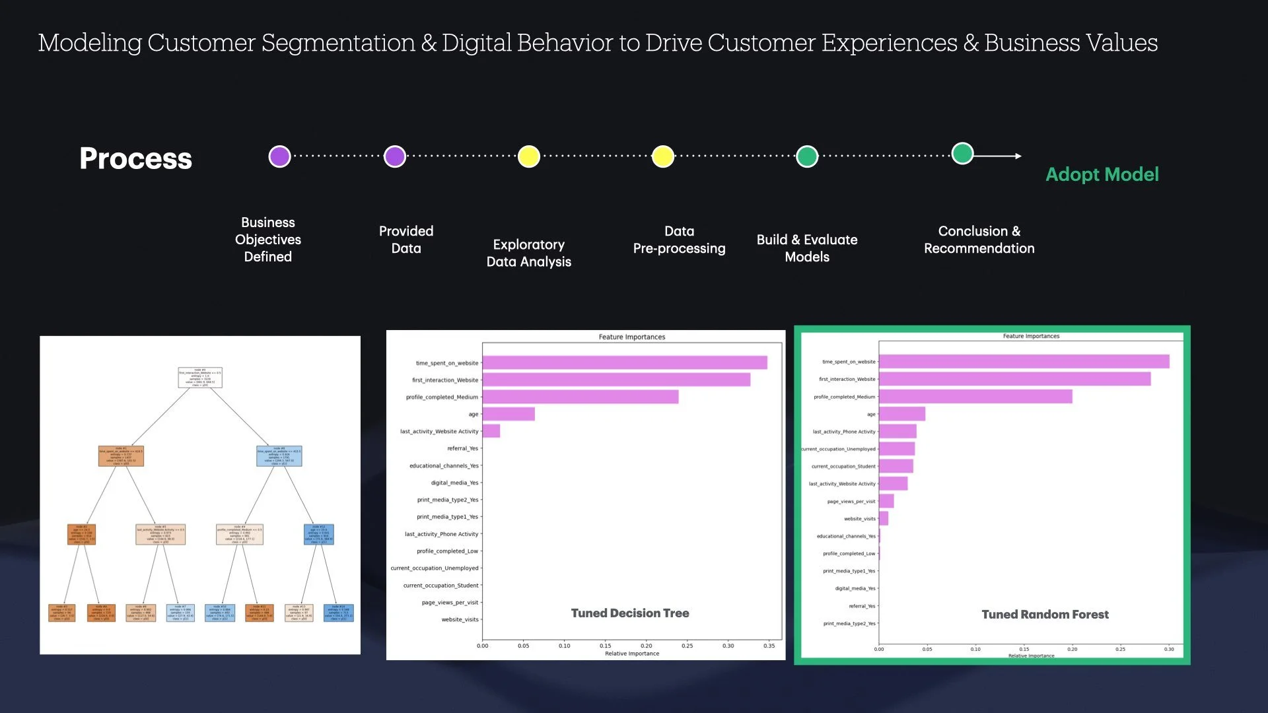Click time_spent_on_website bar in Decision Tree chart

point(624,362)
